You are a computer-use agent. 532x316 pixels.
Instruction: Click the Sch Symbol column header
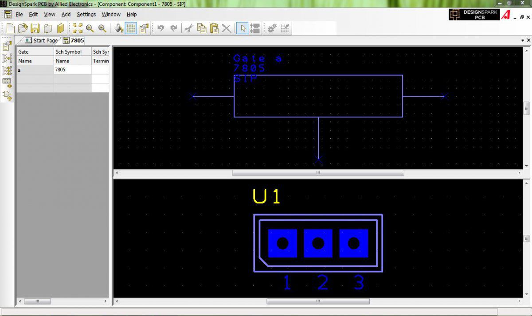(x=72, y=52)
